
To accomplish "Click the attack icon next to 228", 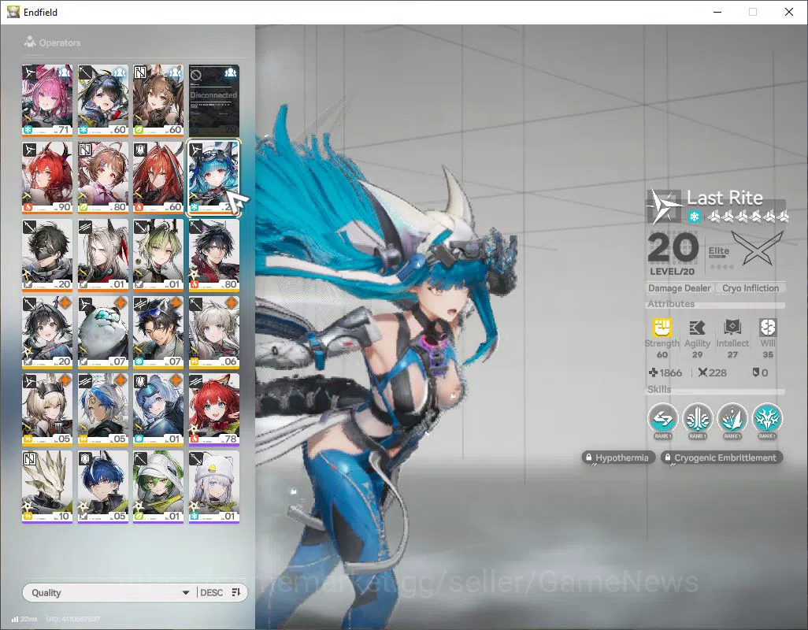I will (x=702, y=372).
